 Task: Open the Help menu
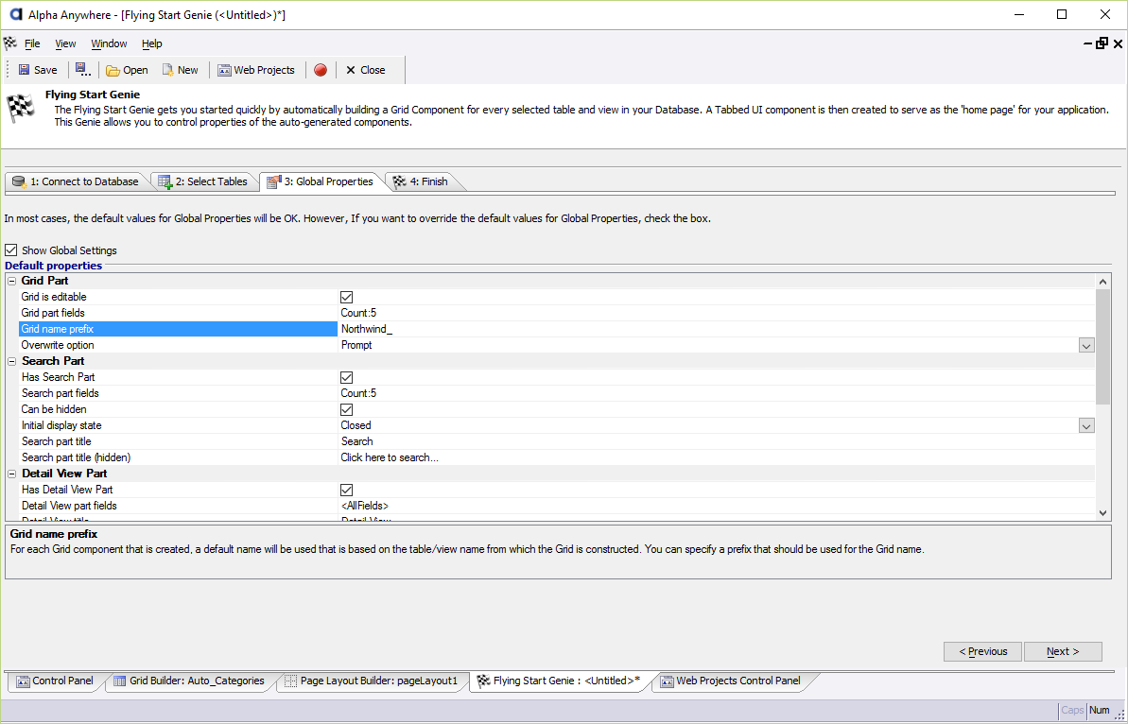152,43
